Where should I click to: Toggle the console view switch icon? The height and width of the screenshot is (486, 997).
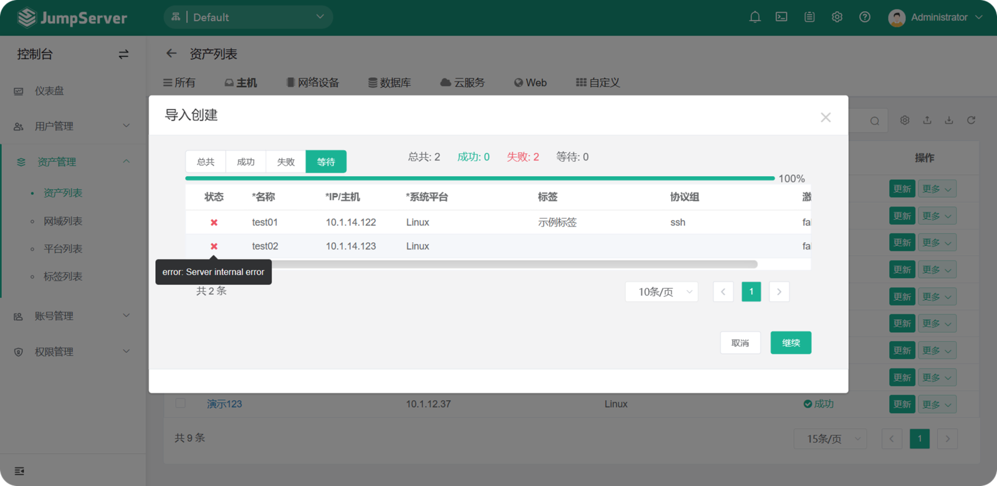coord(123,54)
